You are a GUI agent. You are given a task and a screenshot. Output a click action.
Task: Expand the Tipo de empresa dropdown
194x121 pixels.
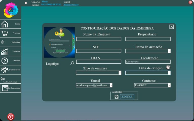pos(120,73)
